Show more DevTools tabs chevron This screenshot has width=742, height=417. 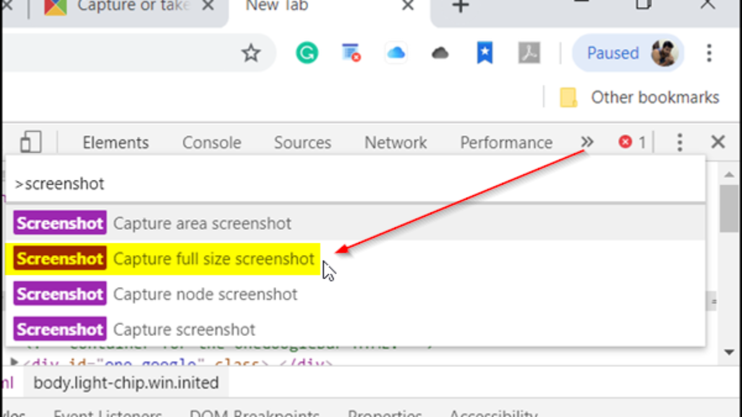tap(587, 142)
